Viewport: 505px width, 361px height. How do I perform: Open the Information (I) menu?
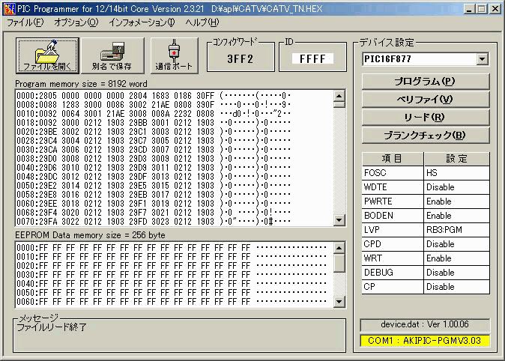click(x=142, y=22)
